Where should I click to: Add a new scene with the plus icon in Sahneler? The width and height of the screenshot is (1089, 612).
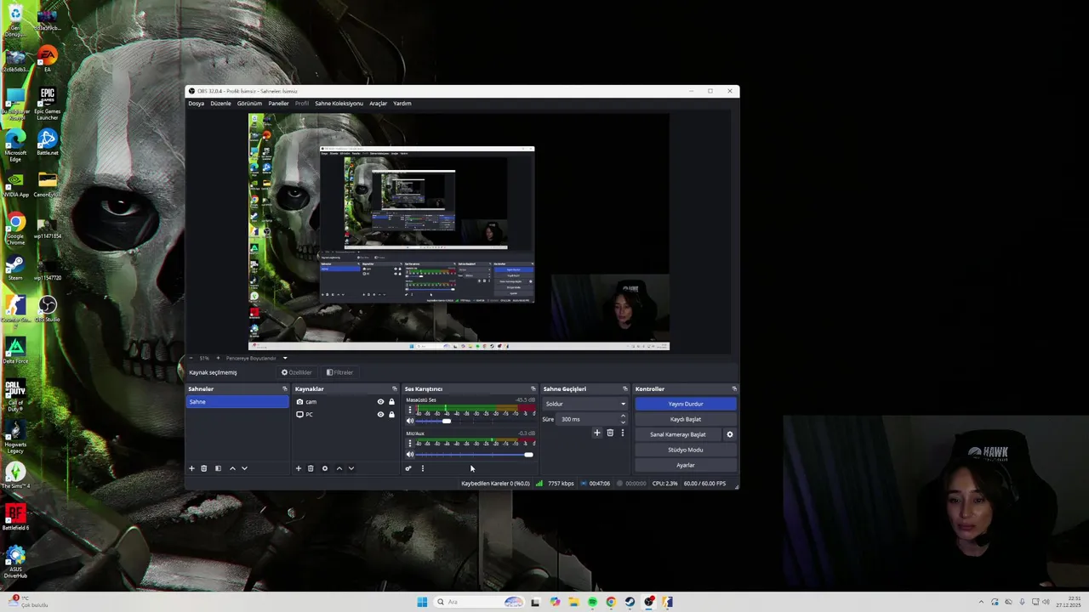(191, 468)
